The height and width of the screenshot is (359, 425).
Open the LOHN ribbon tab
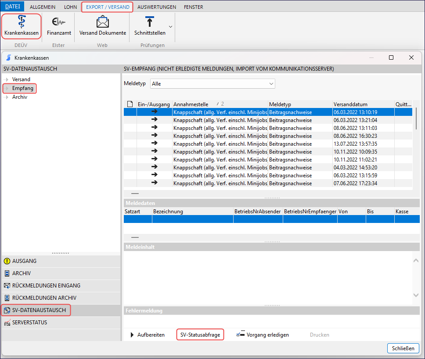[x=71, y=7]
